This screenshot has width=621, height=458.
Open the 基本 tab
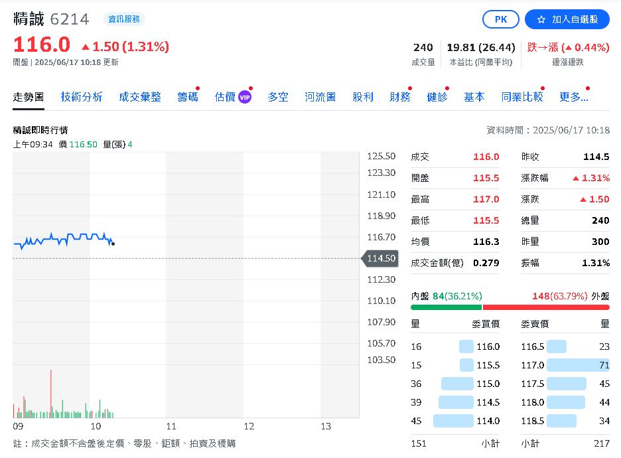coord(474,97)
